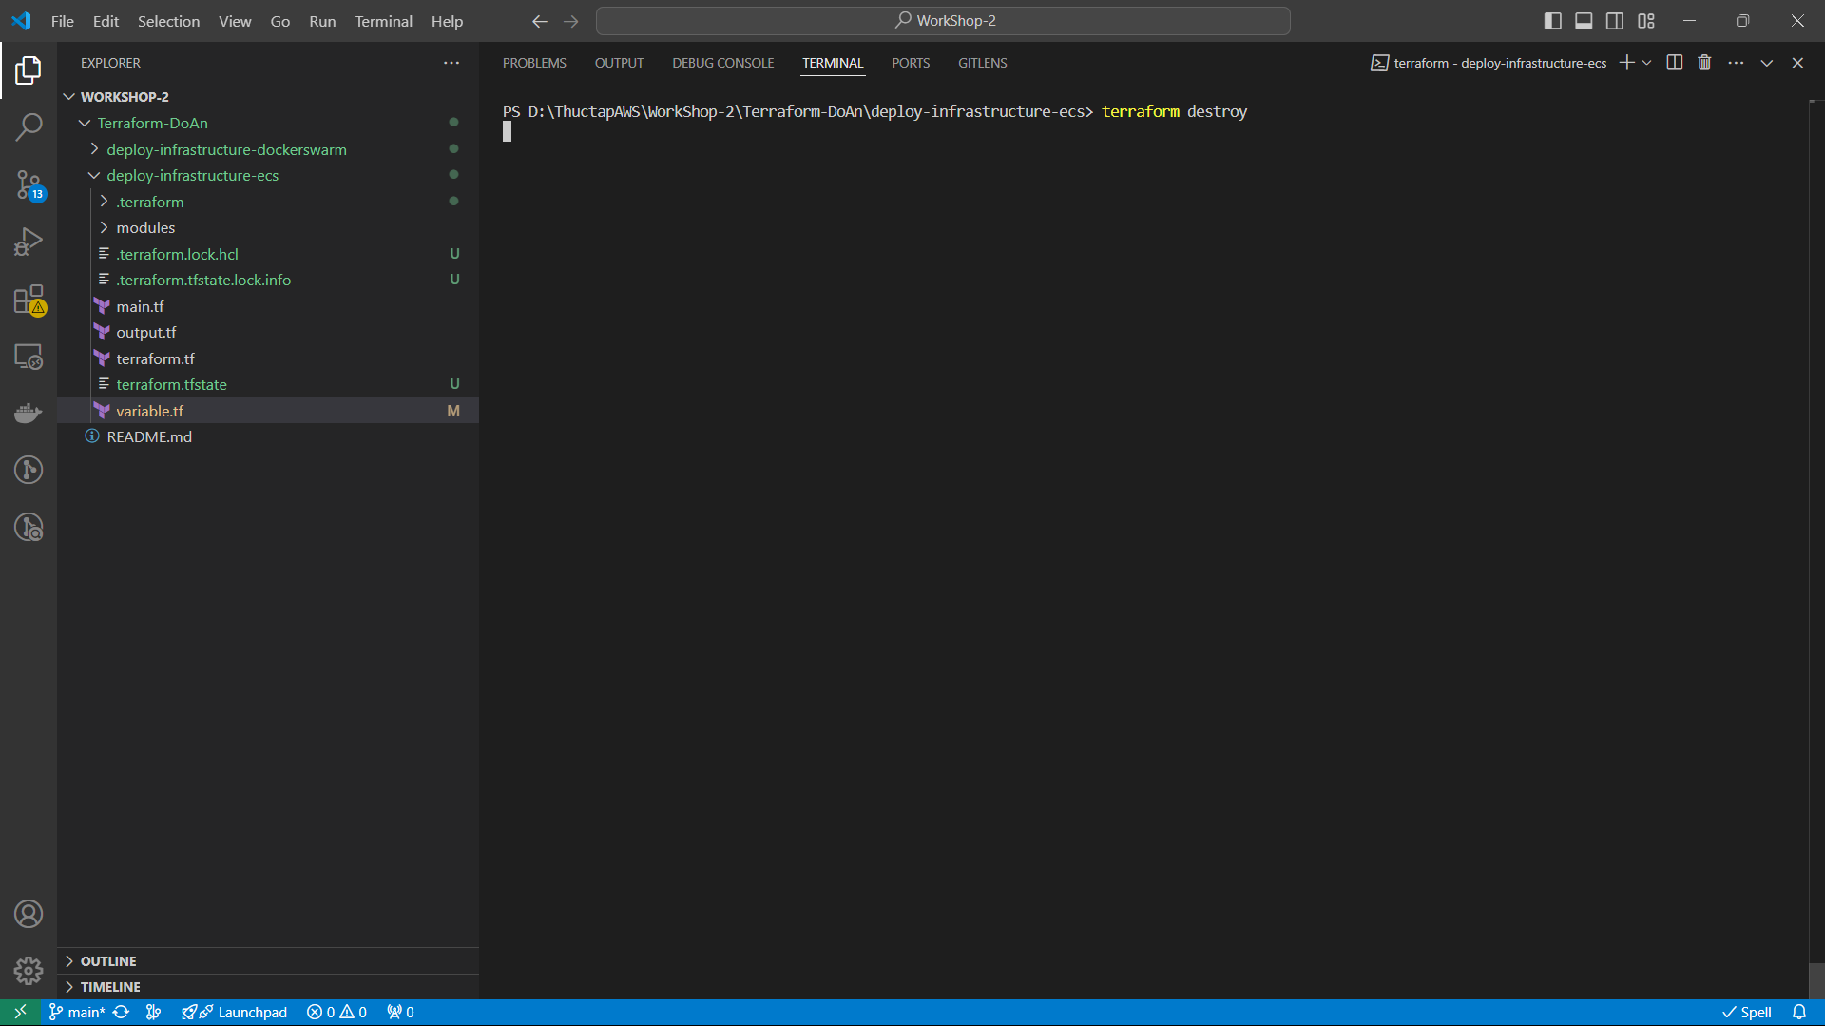The image size is (1825, 1026).
Task: Toggle the bottom panel visibility
Action: click(1584, 21)
